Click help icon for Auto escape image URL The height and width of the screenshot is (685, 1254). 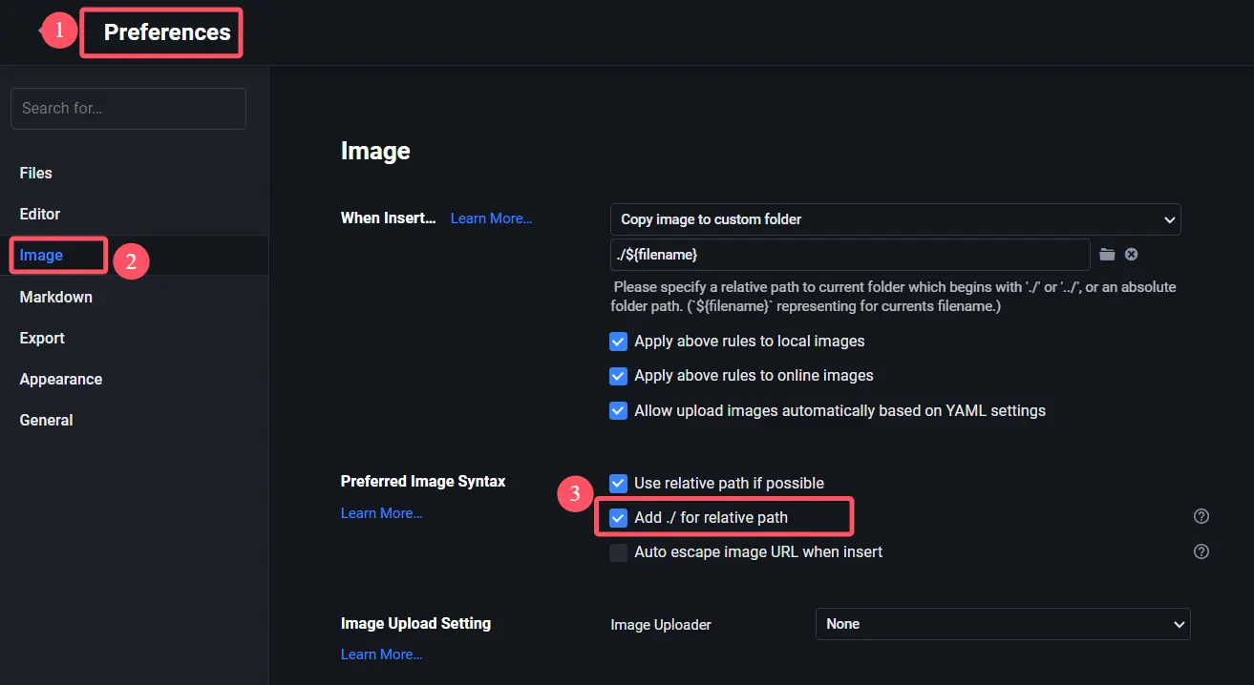1201,551
